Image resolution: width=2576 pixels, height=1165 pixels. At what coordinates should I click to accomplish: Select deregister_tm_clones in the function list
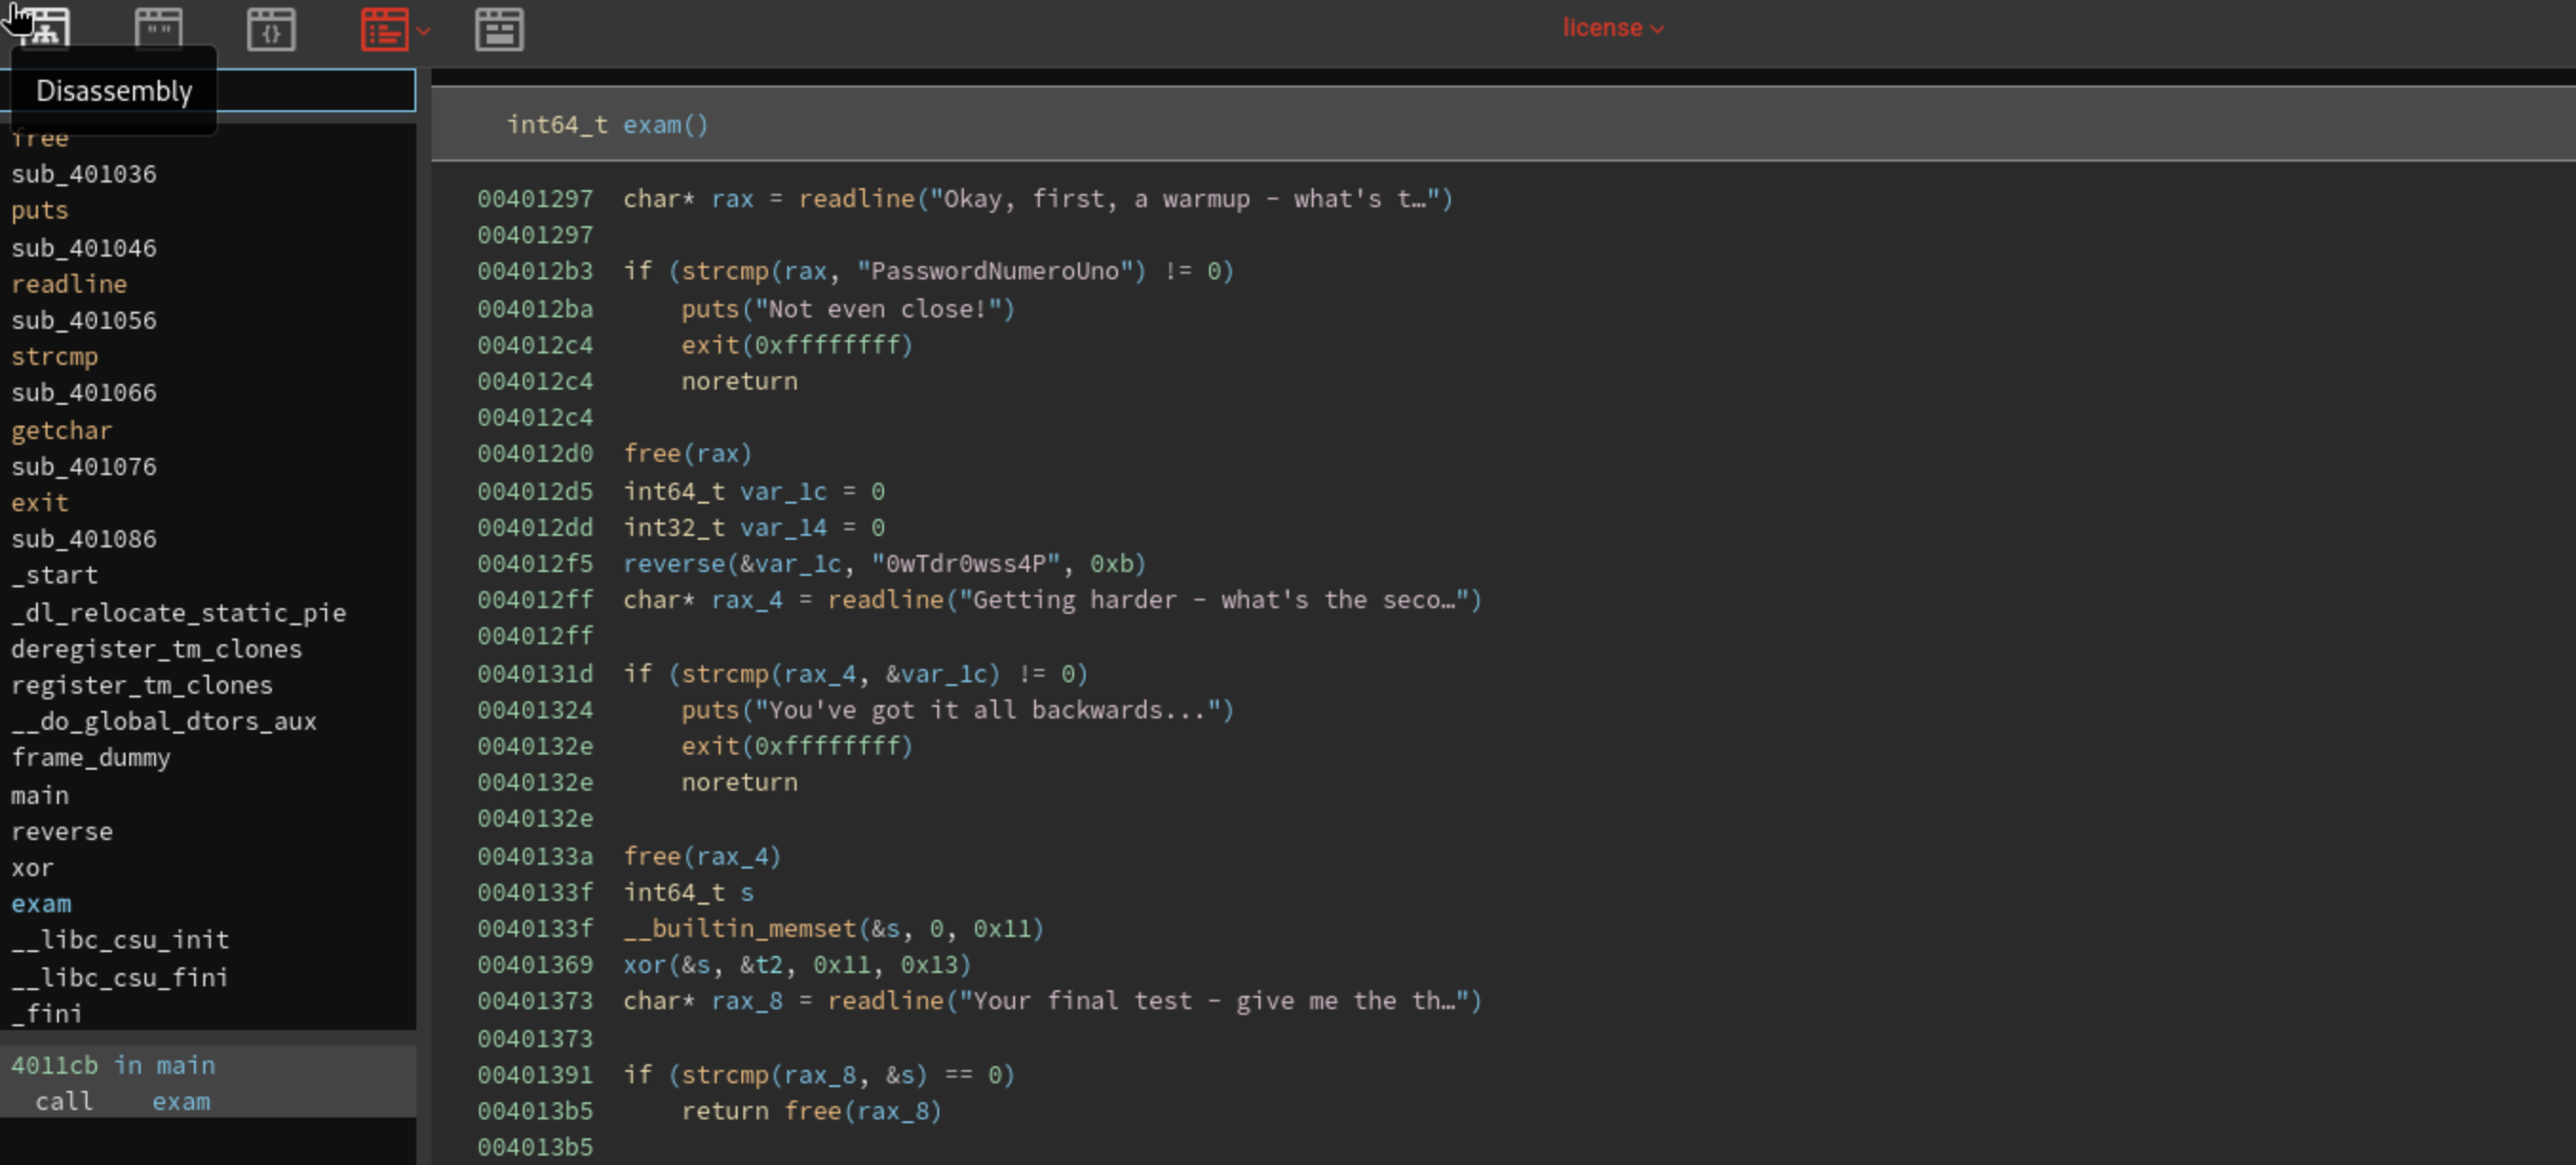click(157, 649)
